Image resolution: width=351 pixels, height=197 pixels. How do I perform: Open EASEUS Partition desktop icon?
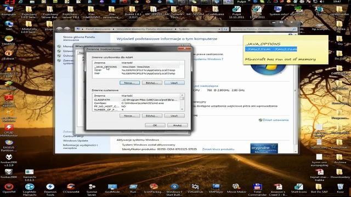pos(9,146)
